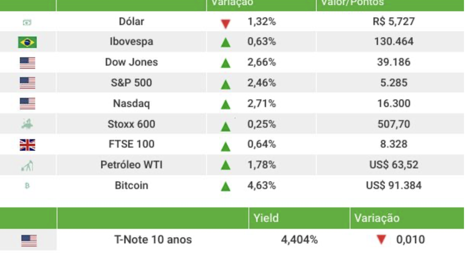
Task: Click the Europe map icon for Stoxx 600
Action: tap(27, 124)
